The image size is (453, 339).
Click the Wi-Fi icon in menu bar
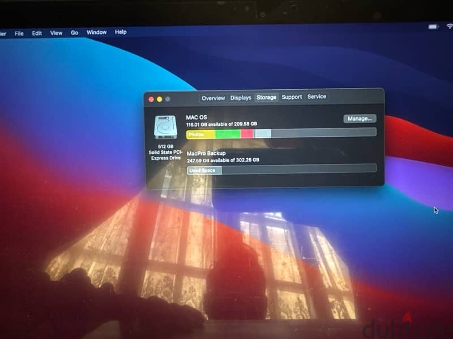tap(449, 27)
